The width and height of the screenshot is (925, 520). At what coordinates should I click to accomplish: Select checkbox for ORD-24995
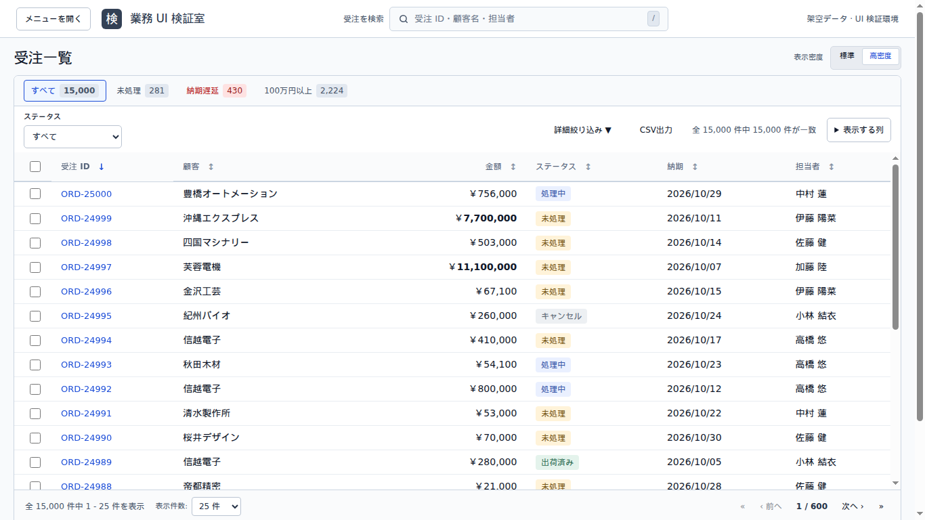pyautogui.click(x=35, y=316)
